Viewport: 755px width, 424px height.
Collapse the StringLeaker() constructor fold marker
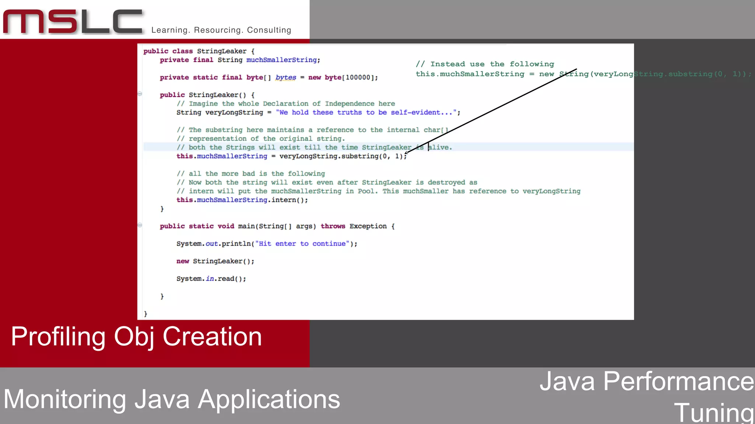(140, 94)
